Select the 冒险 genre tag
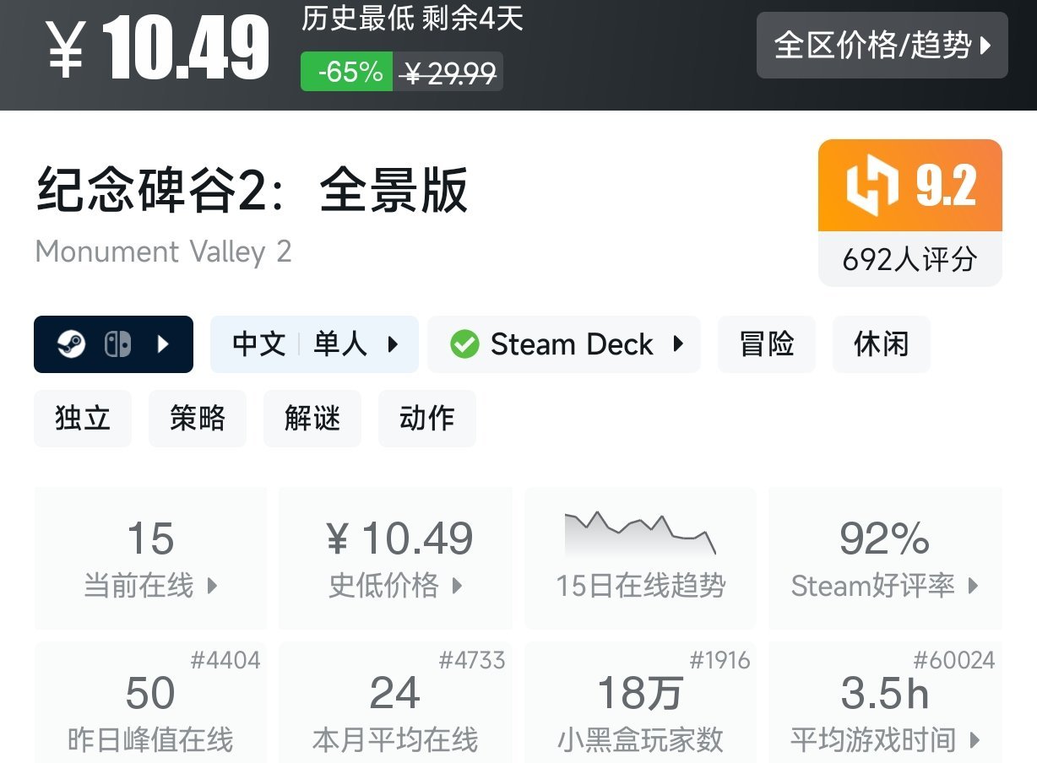1037x763 pixels. tap(767, 344)
